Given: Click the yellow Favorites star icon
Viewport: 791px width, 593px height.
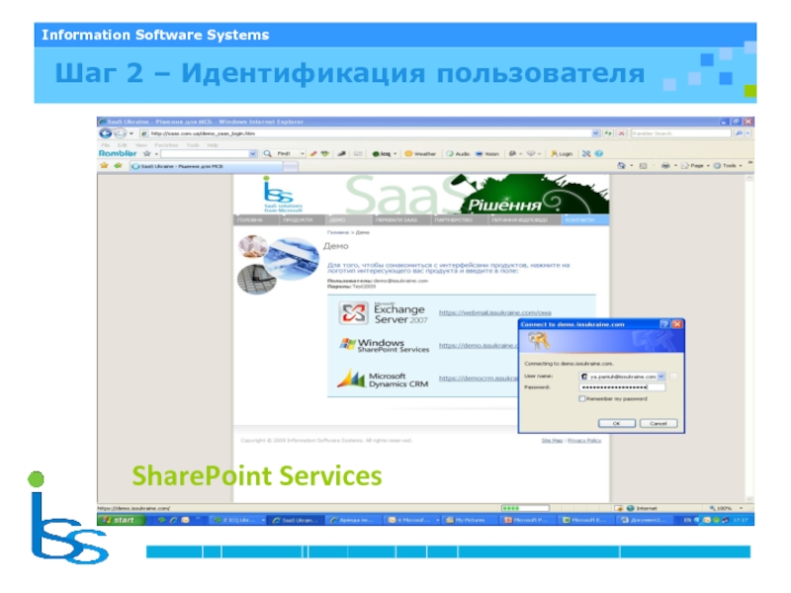Looking at the screenshot, I should (x=104, y=165).
